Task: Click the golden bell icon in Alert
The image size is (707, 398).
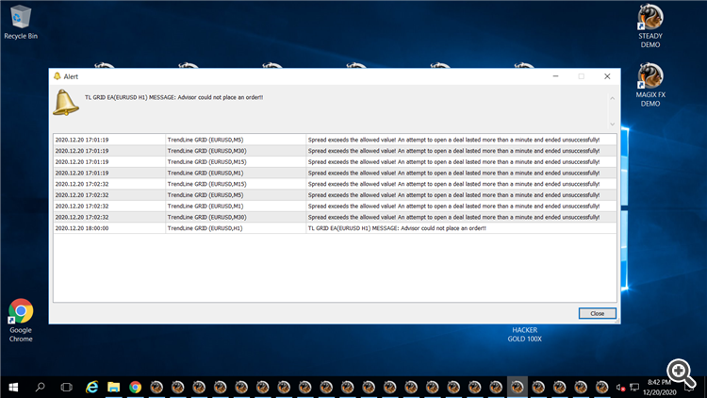Action: pos(66,103)
